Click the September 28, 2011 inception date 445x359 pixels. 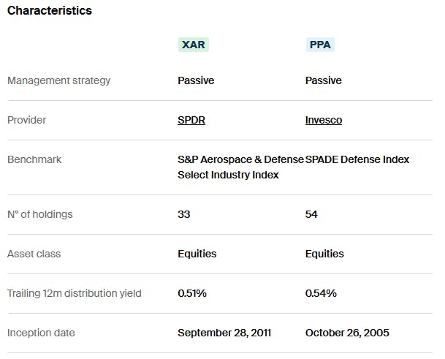[224, 333]
